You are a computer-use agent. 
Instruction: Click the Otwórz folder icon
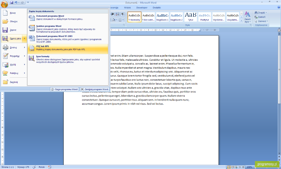pyautogui.click(x=5, y=21)
